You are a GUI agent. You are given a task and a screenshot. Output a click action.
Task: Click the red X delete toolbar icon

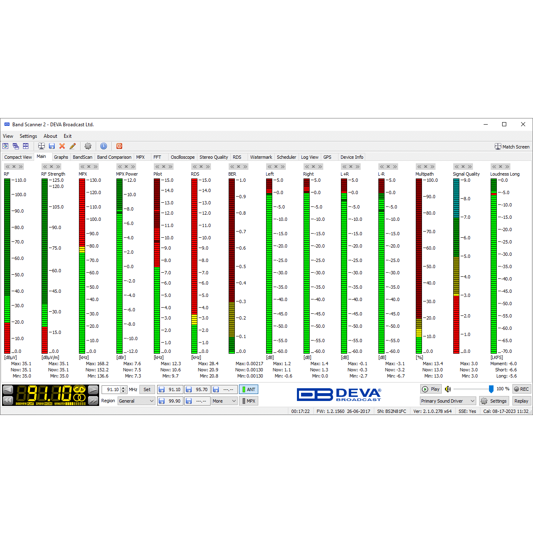62,146
